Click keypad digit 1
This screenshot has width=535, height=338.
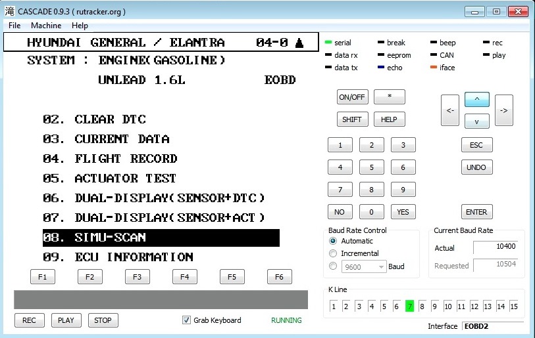click(340, 145)
